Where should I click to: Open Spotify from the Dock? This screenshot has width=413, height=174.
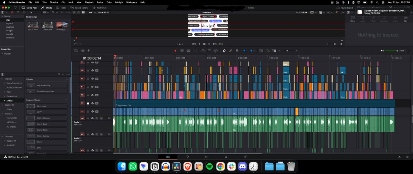(x=209, y=166)
